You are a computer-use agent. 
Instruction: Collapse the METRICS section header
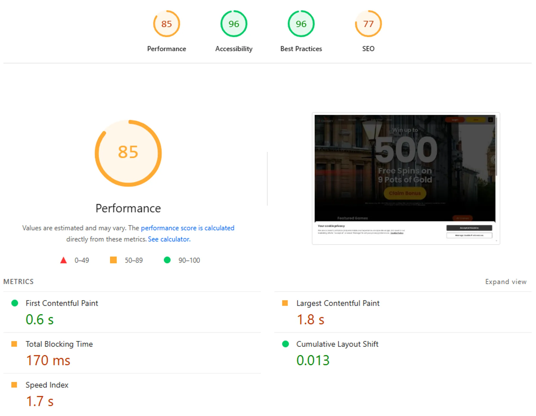point(18,282)
